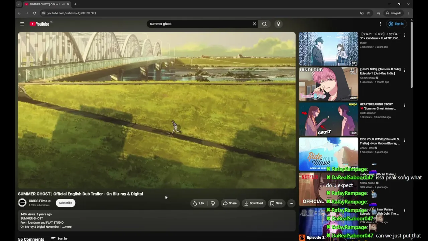428x241 pixels.
Task: Click the '1.33m subscribers' text
Action: 39,205
